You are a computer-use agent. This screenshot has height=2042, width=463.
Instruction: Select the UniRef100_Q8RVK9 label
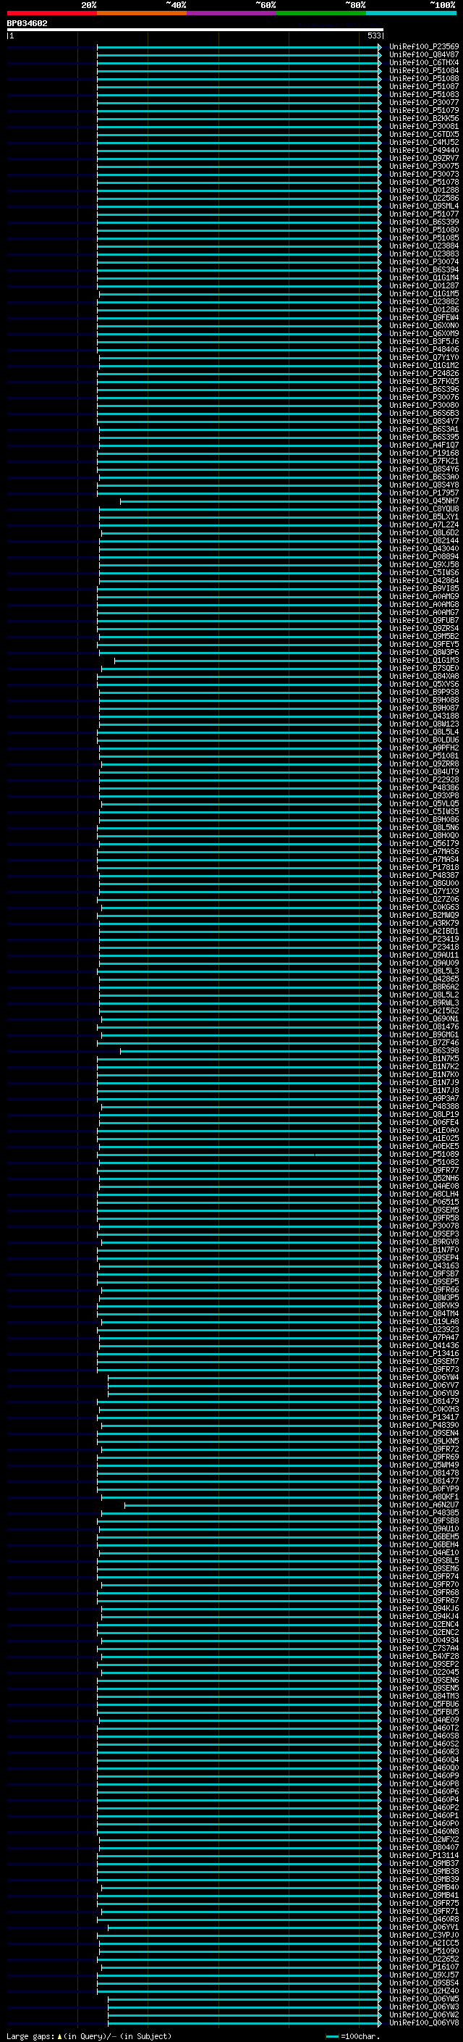[x=424, y=1306]
